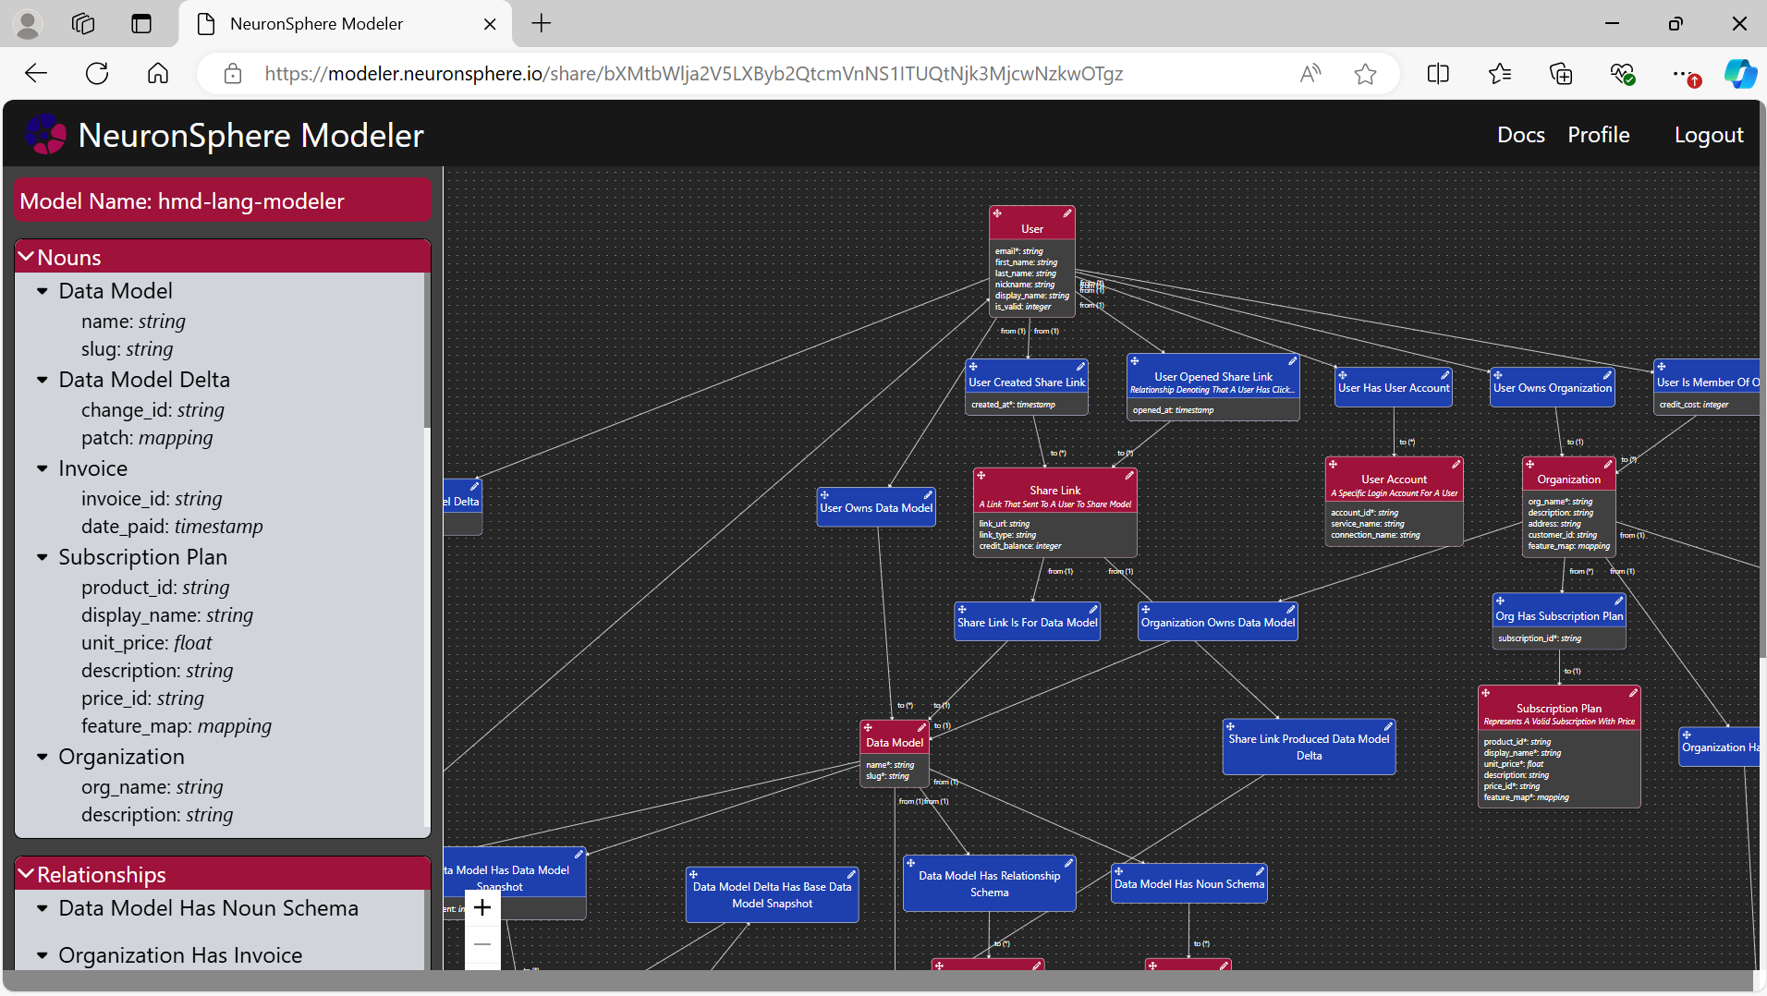1767x996 pixels.
Task: Zoom out the diagram with minus button
Action: [482, 944]
